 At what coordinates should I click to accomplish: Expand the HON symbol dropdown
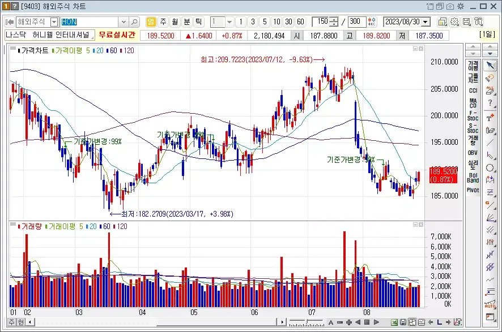click(x=124, y=22)
